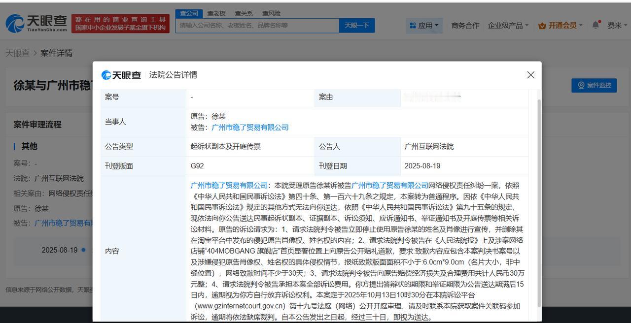
Task: Open the first company link in the 内容 text
Action: (229, 186)
